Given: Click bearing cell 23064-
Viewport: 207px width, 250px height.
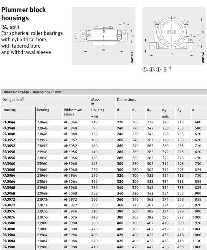Looking at the screenshot, I should click(x=43, y=182).
